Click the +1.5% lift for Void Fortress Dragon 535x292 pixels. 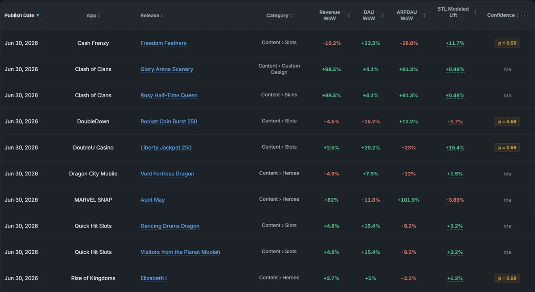455,174
